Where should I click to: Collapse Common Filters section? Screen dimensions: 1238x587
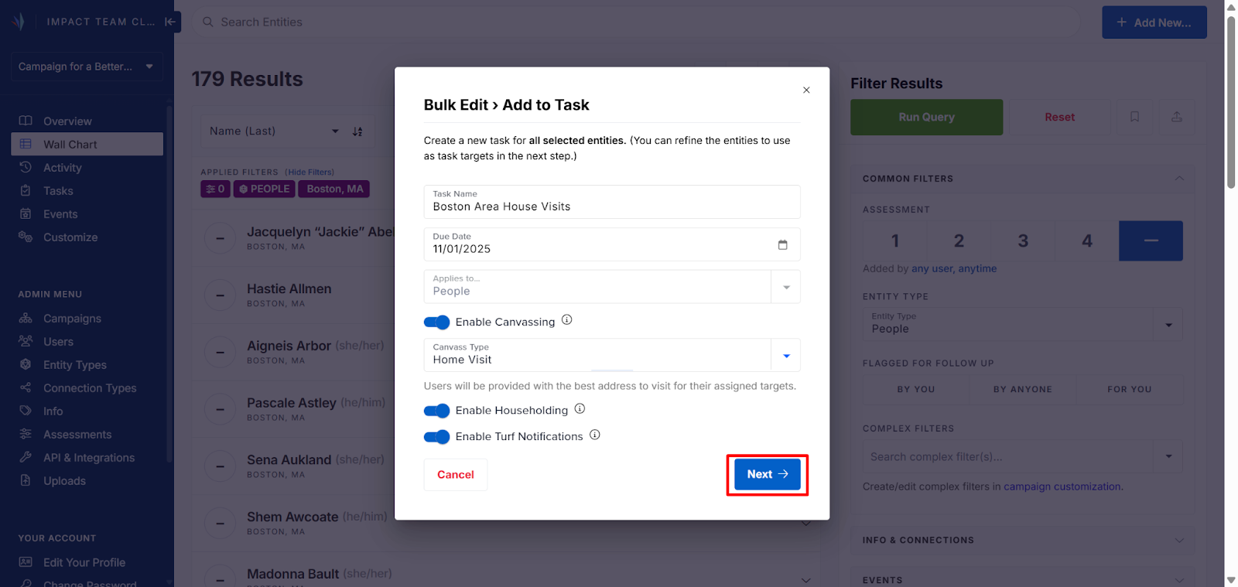[x=1179, y=178]
